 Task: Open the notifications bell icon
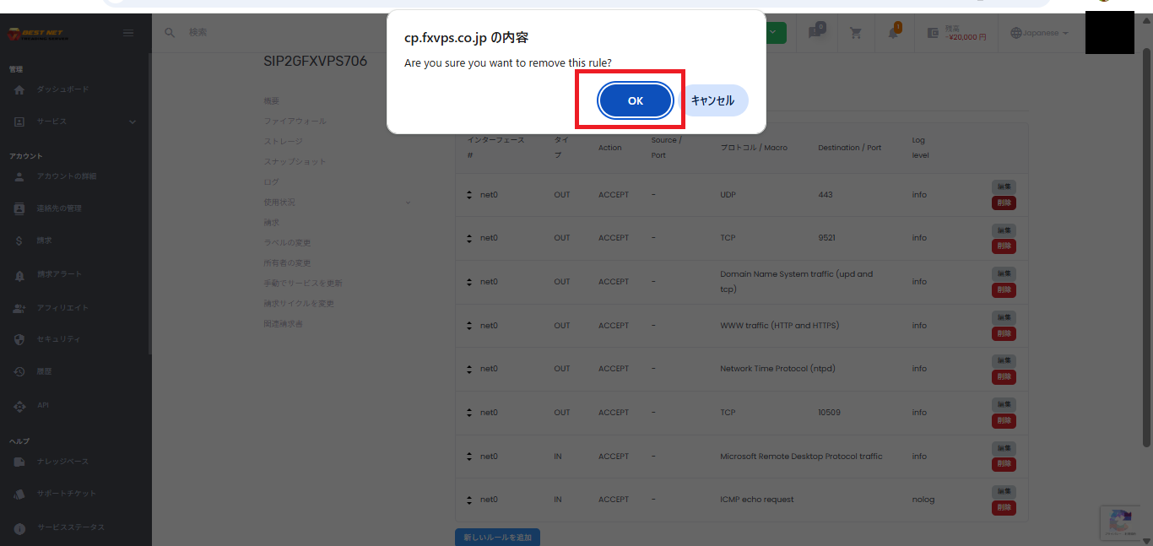[893, 33]
